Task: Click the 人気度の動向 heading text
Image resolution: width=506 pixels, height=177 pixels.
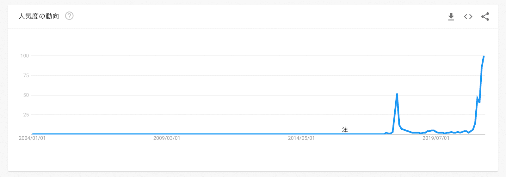Action: pyautogui.click(x=39, y=16)
